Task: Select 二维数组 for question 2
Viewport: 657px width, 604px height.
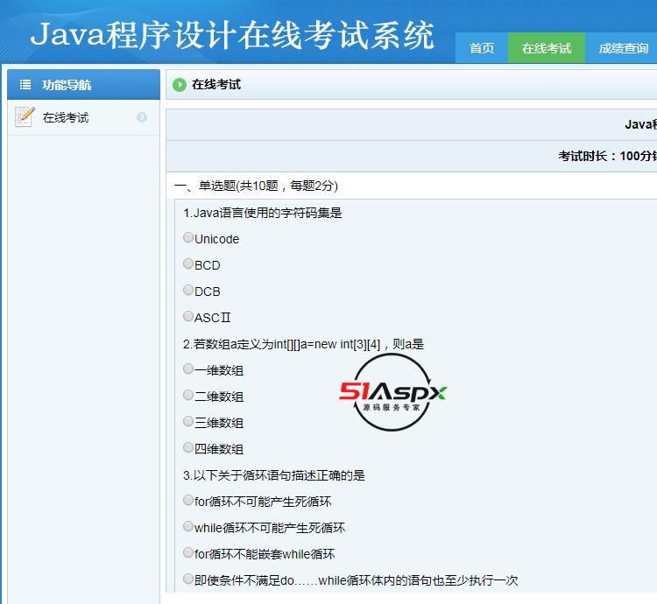Action: [188, 395]
